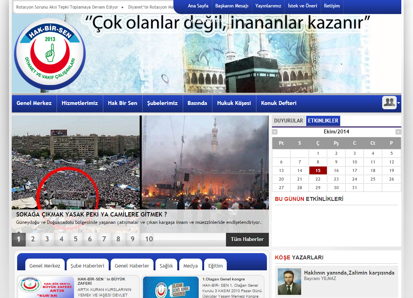Click the 1.Olagan Genel kongre thumbnail
This screenshot has width=413, height=298.
(x=171, y=287)
